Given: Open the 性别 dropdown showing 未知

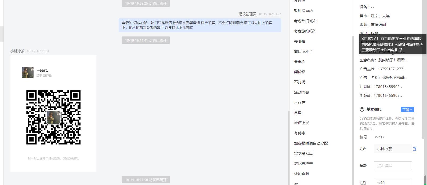Looking at the screenshot, I should [393, 182].
